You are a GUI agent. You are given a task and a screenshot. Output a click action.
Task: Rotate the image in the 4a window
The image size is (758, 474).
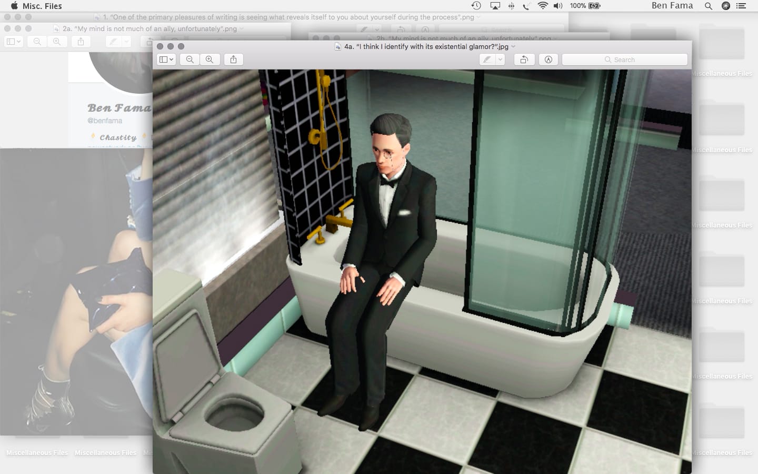tap(524, 60)
